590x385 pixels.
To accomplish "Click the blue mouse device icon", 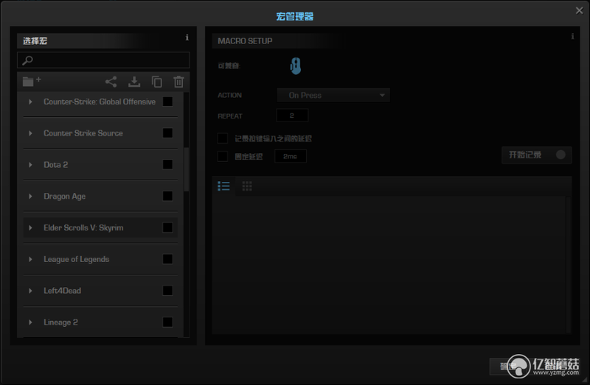I will (296, 66).
